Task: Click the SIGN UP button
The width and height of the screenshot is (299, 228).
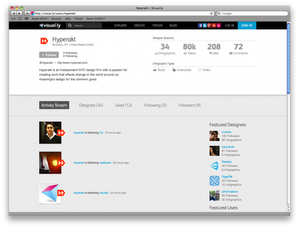Action: click(247, 26)
